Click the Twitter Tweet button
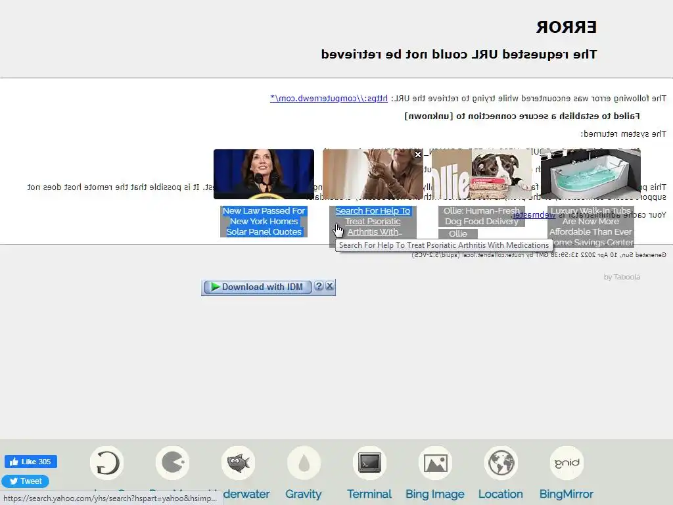673x505 pixels. click(26, 481)
